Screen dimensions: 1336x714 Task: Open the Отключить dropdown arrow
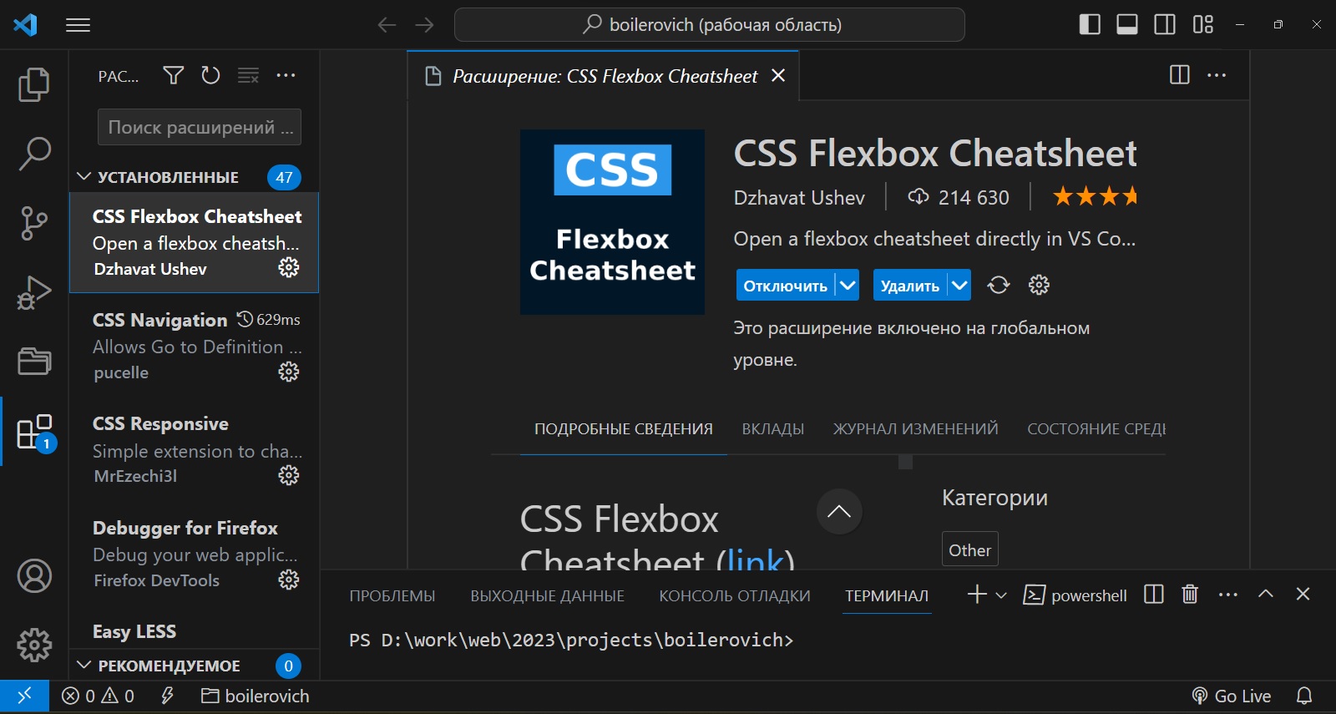pyautogui.click(x=848, y=286)
